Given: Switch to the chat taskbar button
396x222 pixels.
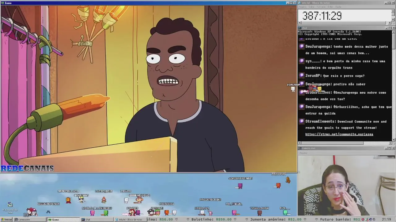Looking at the screenshot, I should pyautogui.click(x=97, y=220).
